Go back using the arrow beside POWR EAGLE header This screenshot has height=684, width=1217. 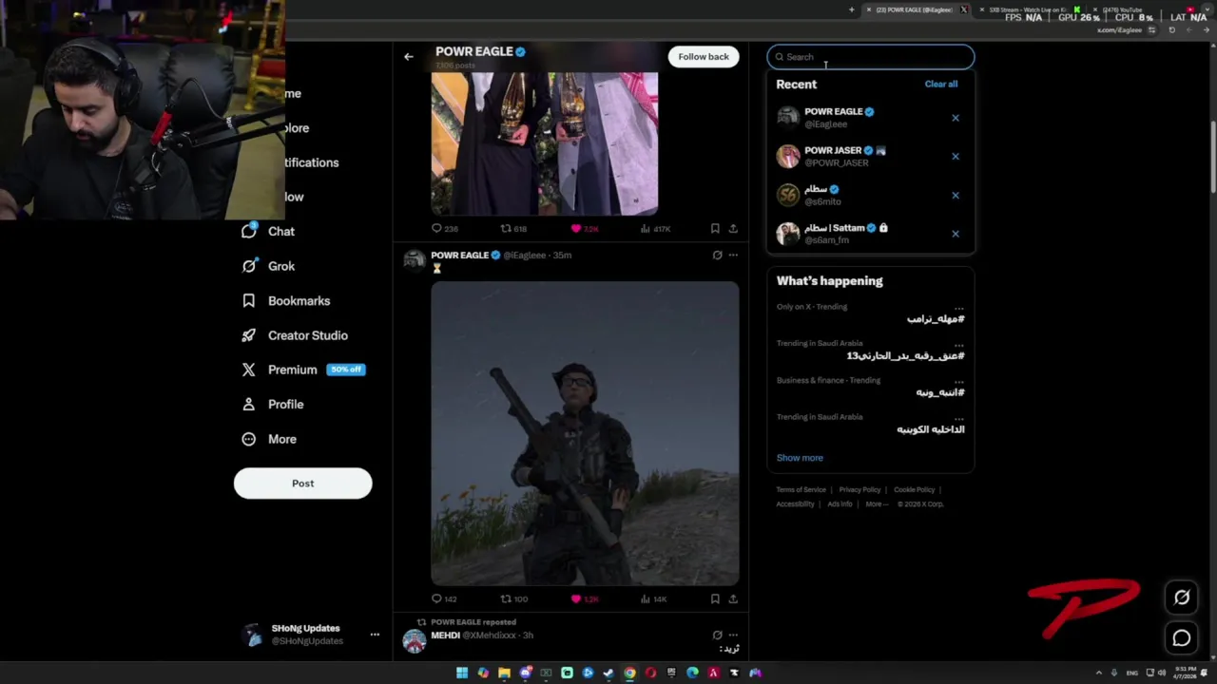pyautogui.click(x=409, y=57)
